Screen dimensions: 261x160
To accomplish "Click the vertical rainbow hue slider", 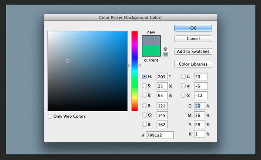I will tap(135, 71).
